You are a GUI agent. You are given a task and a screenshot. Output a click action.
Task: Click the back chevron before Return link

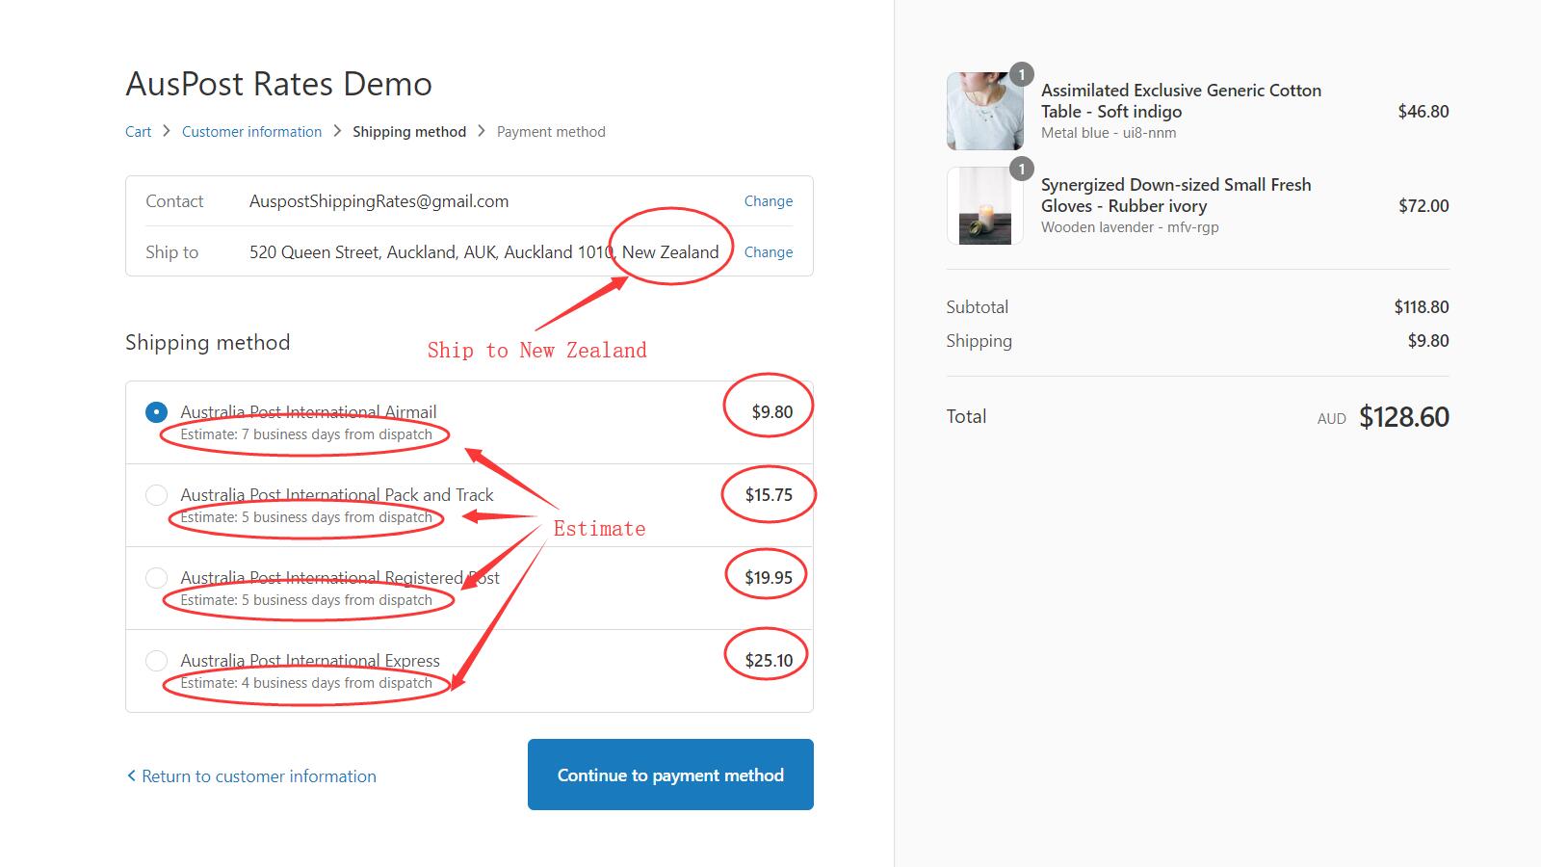[x=131, y=775]
